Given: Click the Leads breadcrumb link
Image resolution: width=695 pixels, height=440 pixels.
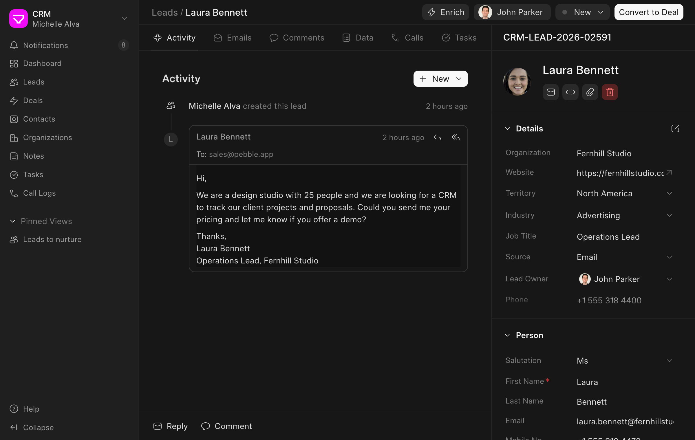Looking at the screenshot, I should [x=164, y=12].
